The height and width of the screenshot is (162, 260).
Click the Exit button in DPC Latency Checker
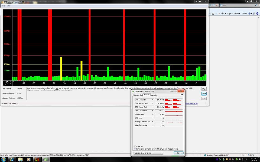pyautogui.click(x=204, y=98)
